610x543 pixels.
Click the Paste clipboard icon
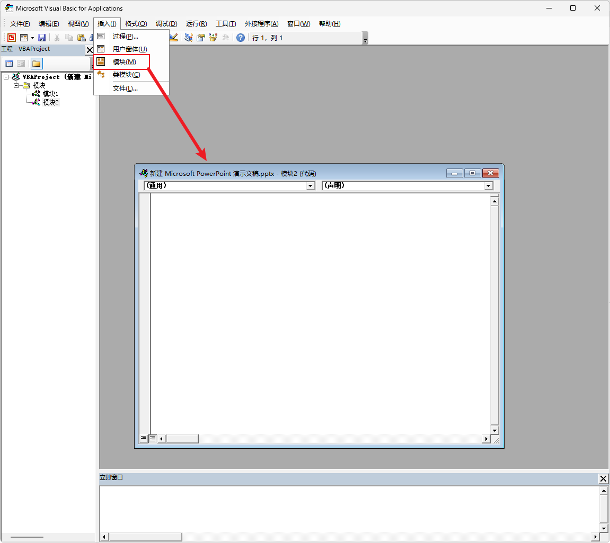coord(81,37)
